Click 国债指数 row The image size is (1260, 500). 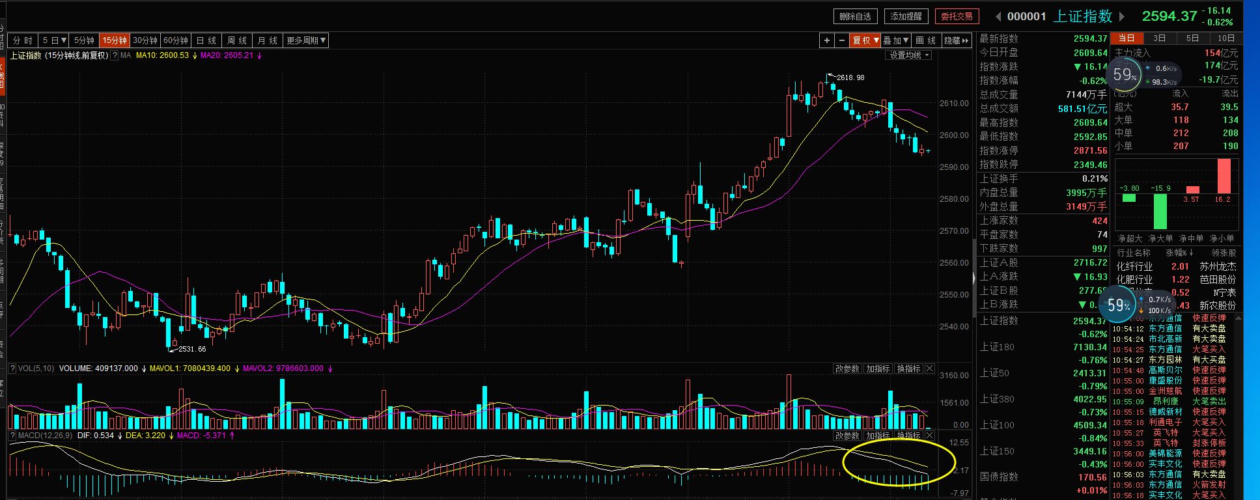(x=1043, y=483)
